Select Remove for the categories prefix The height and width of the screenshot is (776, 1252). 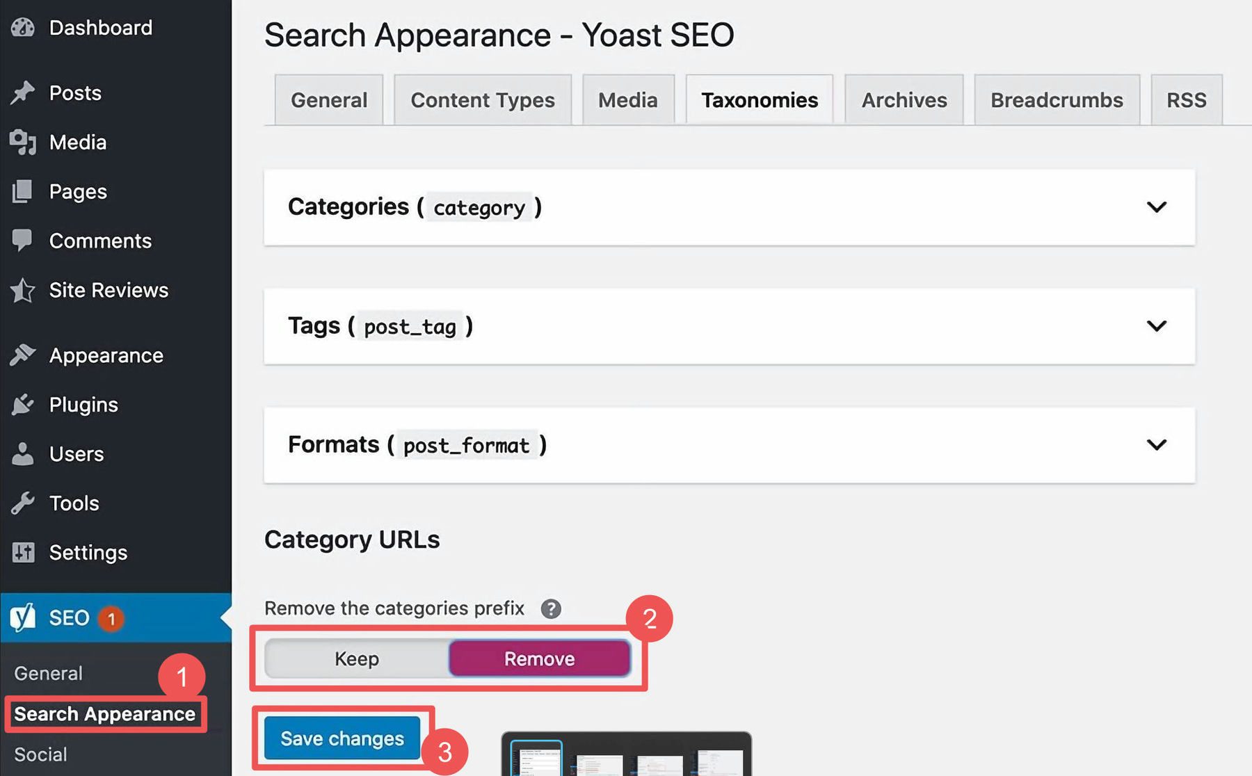coord(539,658)
